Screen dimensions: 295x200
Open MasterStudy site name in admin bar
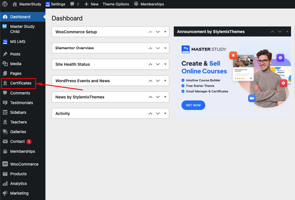30,4
